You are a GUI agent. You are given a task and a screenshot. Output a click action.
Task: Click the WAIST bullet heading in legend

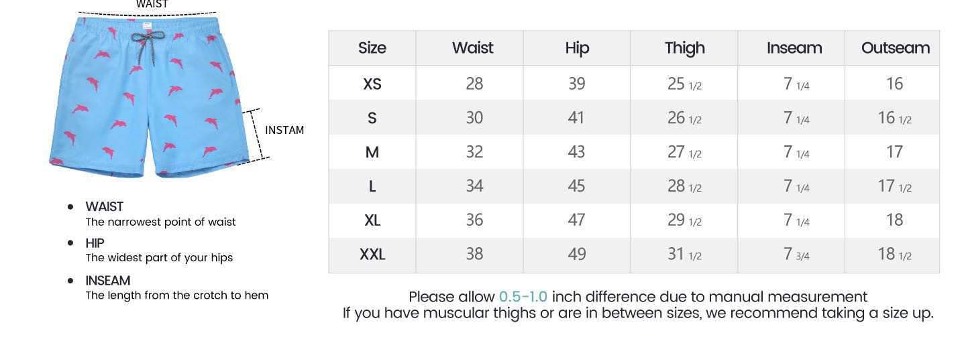[104, 206]
